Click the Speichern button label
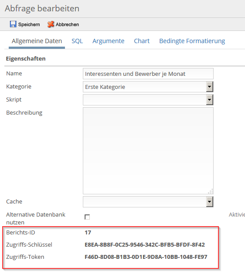Viewport: 245px width, 278px height. [x=29, y=24]
